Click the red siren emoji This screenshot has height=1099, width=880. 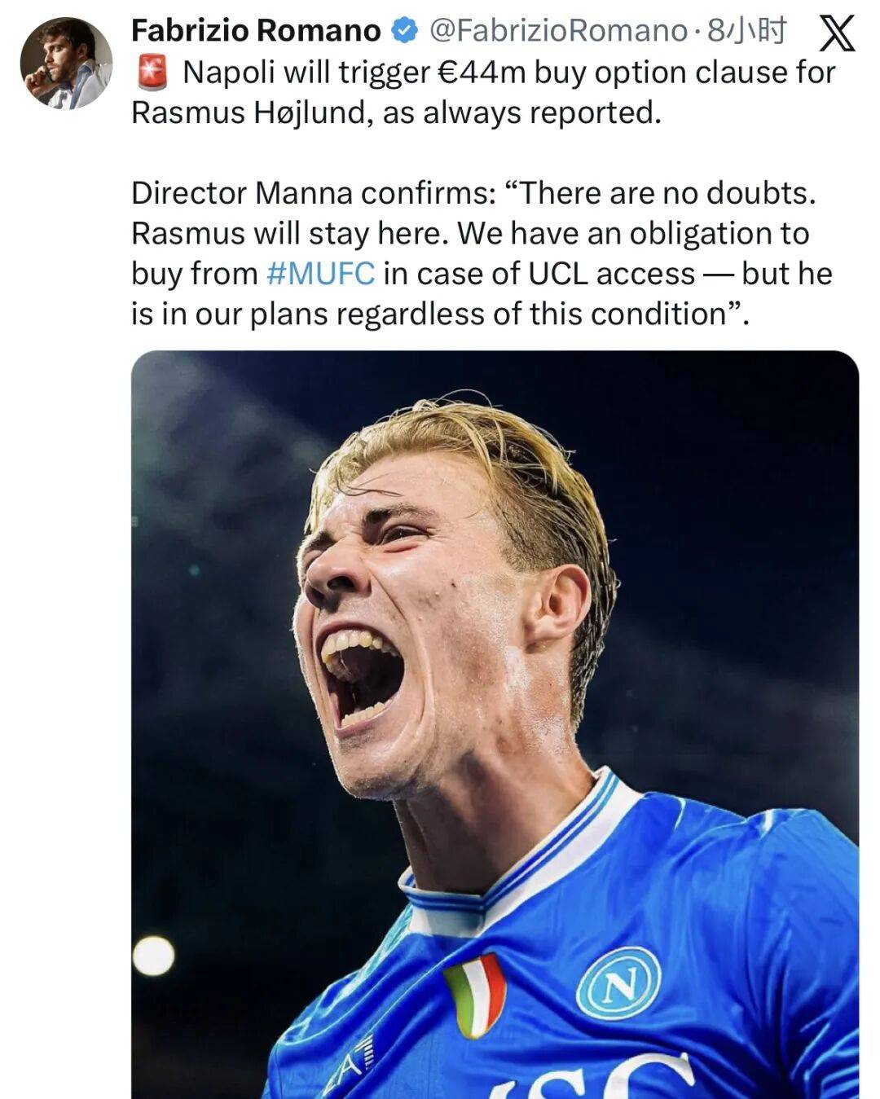pyautogui.click(x=151, y=73)
